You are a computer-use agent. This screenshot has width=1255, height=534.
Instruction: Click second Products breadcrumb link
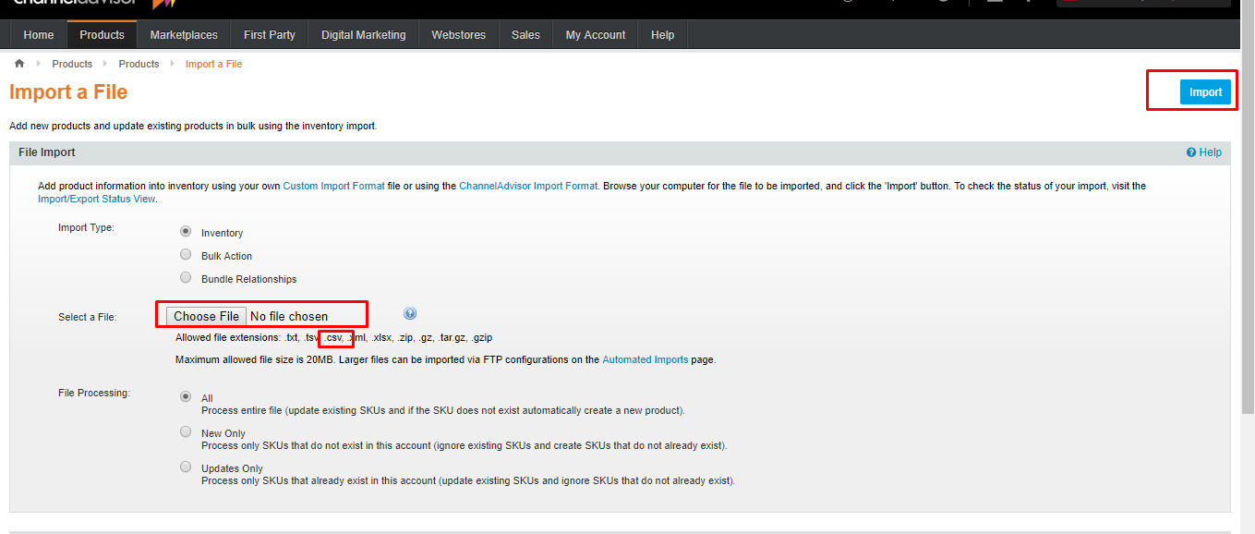tap(139, 64)
